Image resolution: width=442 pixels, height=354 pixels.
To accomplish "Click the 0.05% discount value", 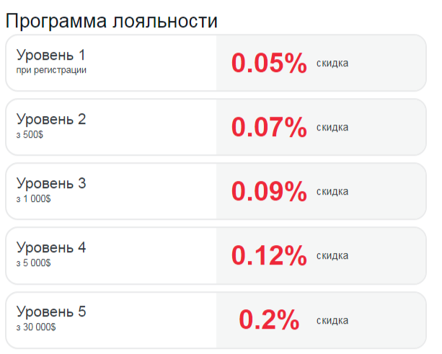I will point(269,63).
